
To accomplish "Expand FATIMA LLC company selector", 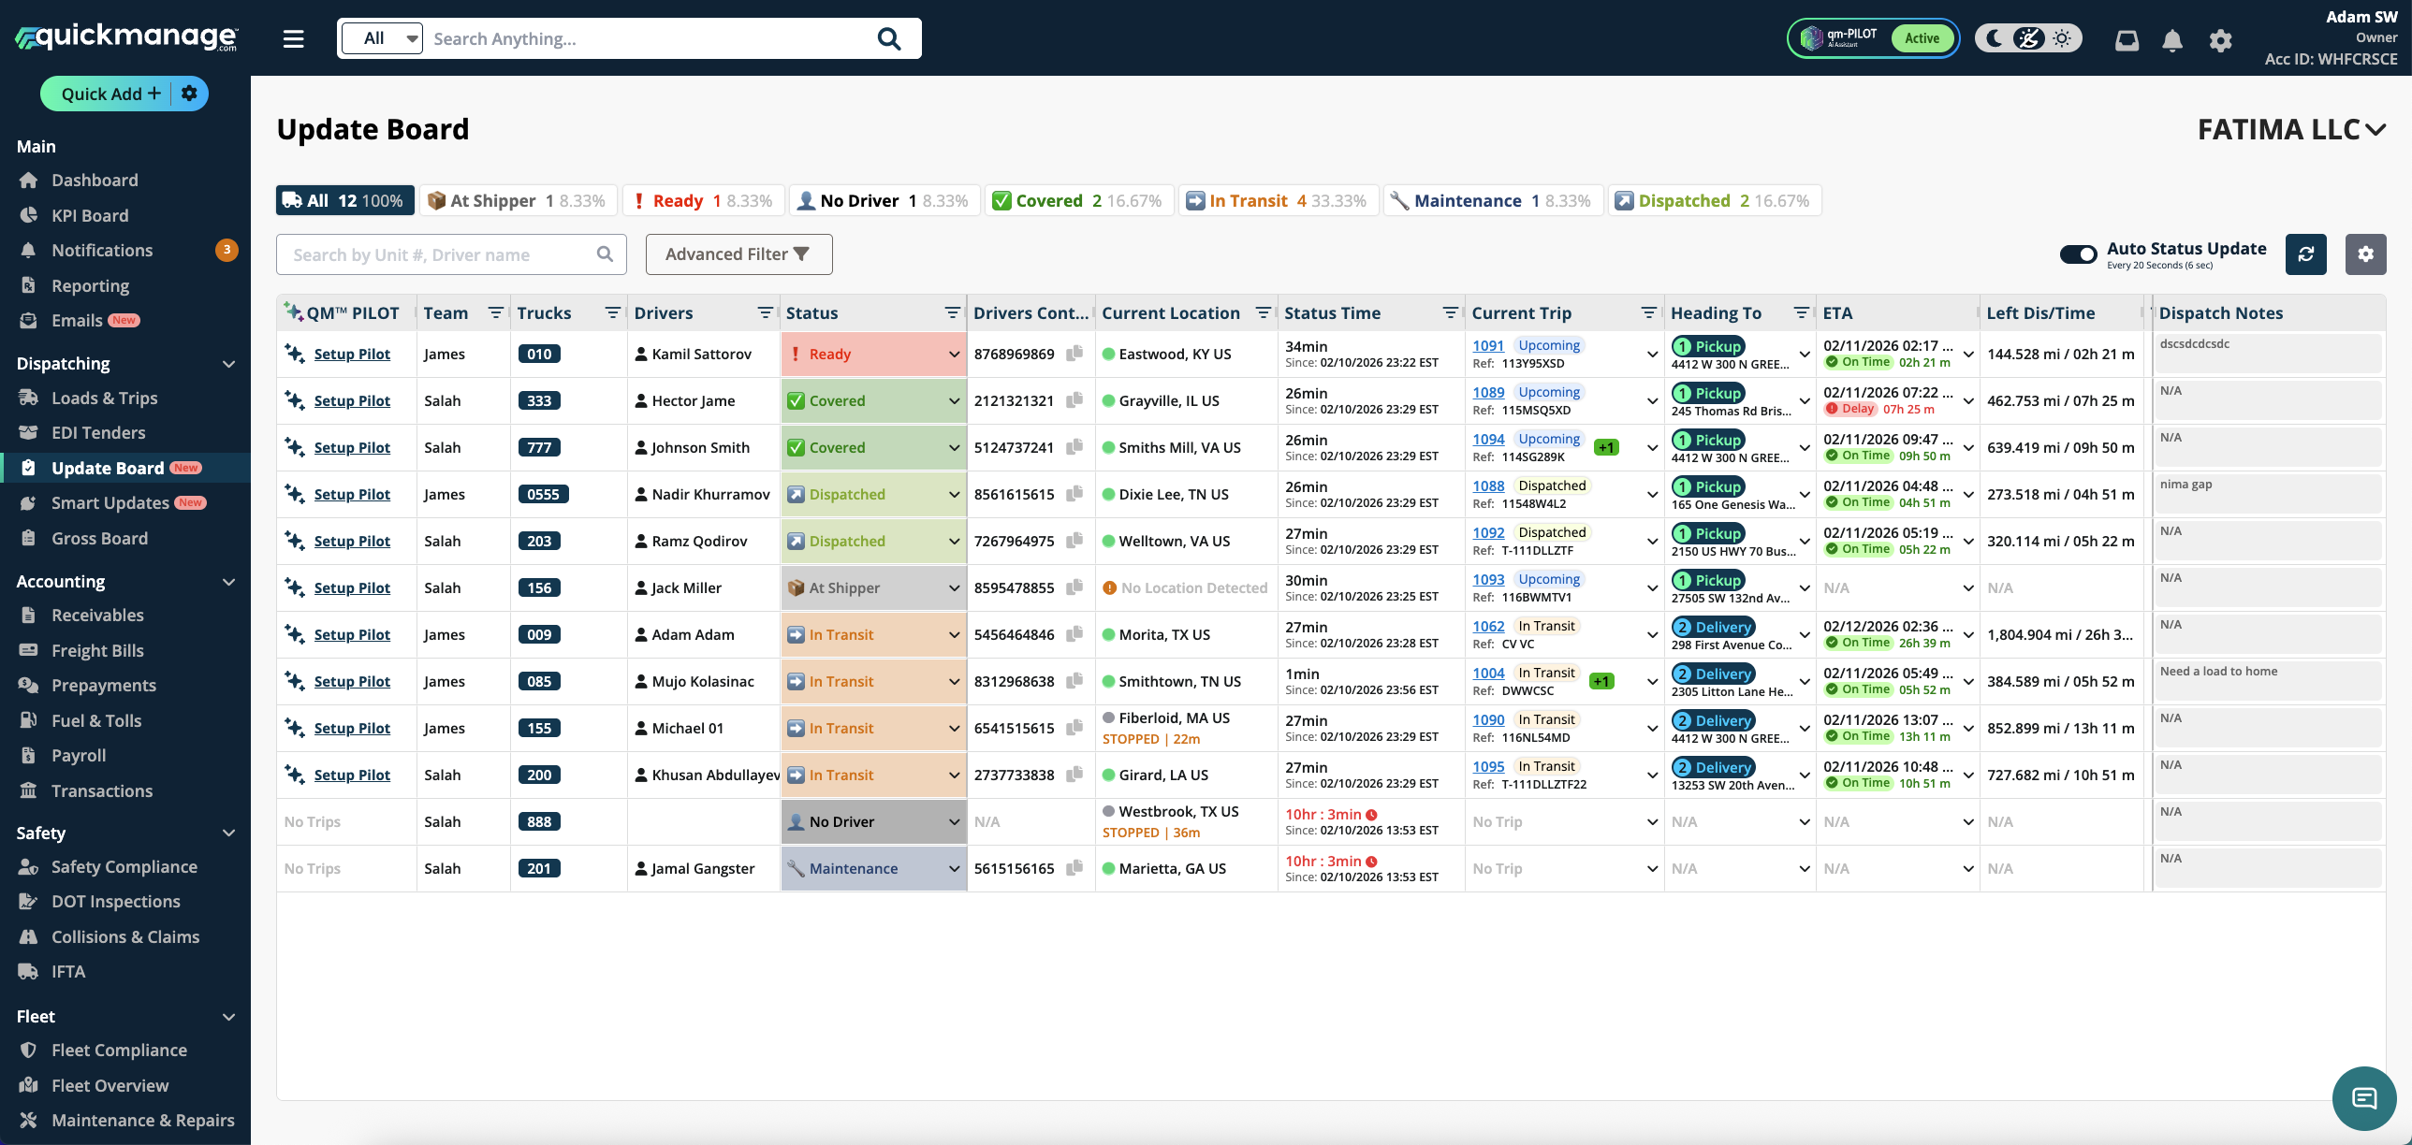I will (x=2290, y=129).
